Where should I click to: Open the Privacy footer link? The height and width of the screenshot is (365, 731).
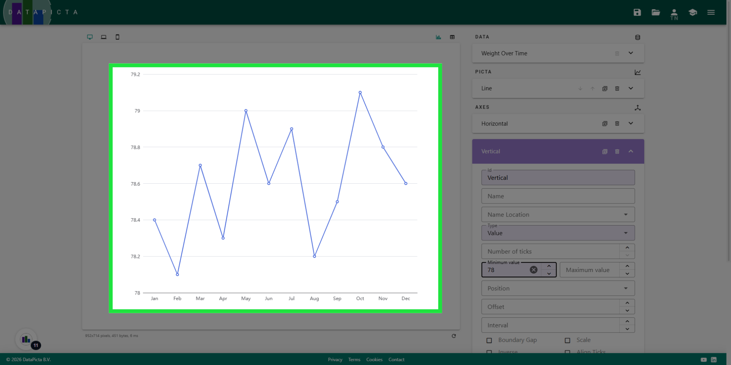[x=335, y=360]
